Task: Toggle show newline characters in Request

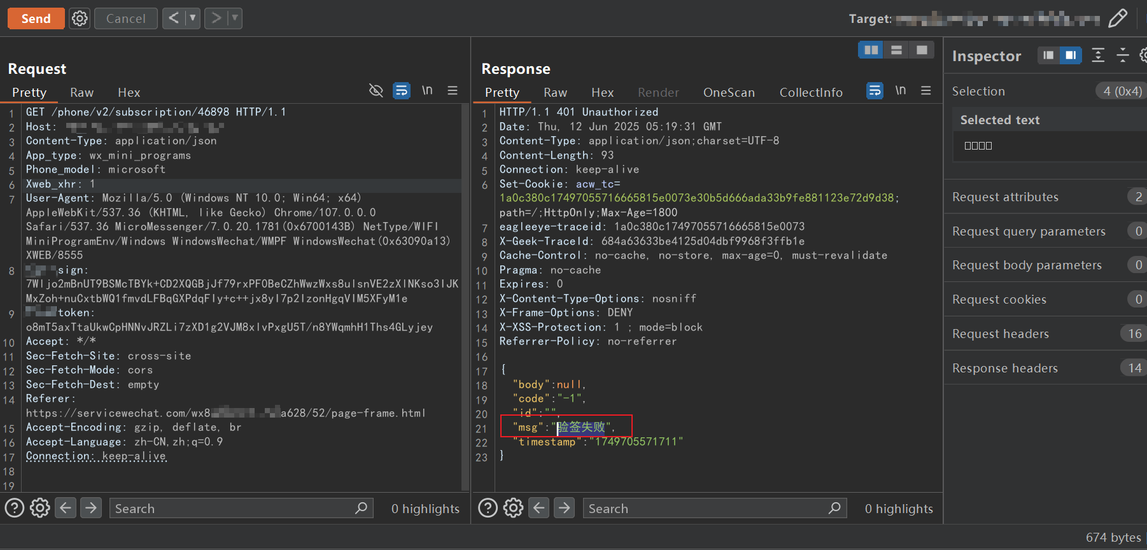Action: pos(427,90)
